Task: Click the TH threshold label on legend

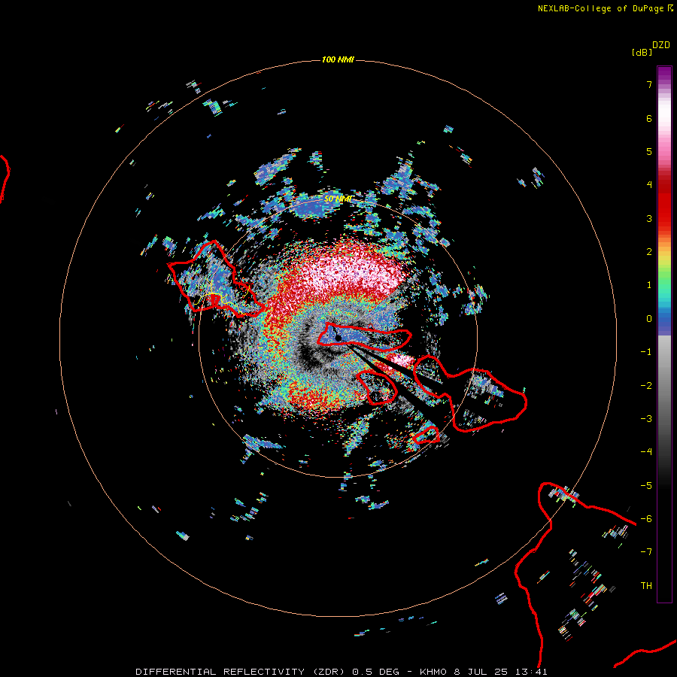Action: [x=646, y=586]
